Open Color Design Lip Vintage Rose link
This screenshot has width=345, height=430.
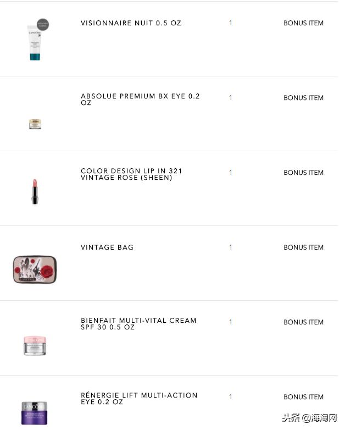tap(131, 174)
